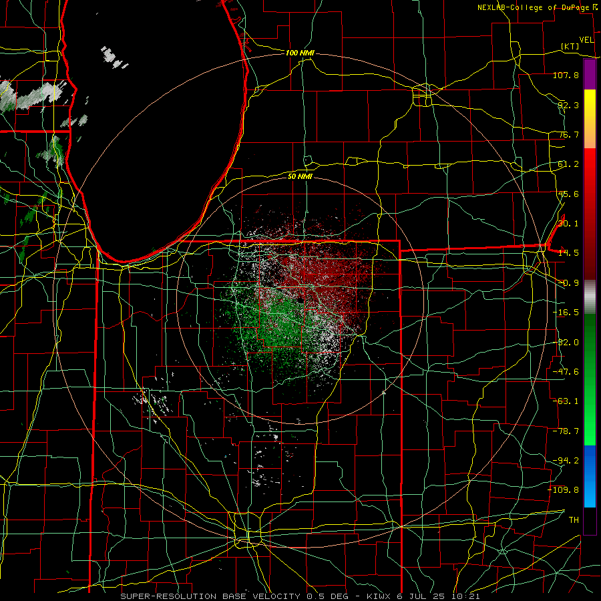Select the 45.6 velocity scale value

pyautogui.click(x=568, y=194)
